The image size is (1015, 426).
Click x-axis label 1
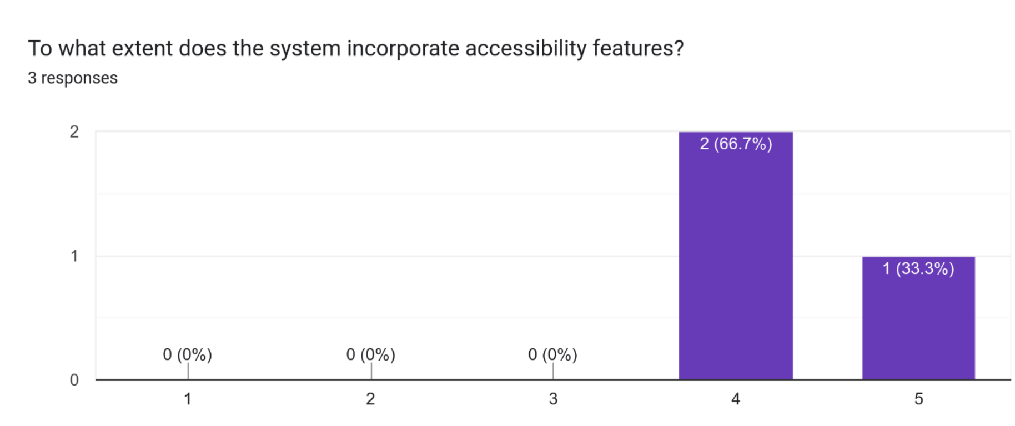188,399
